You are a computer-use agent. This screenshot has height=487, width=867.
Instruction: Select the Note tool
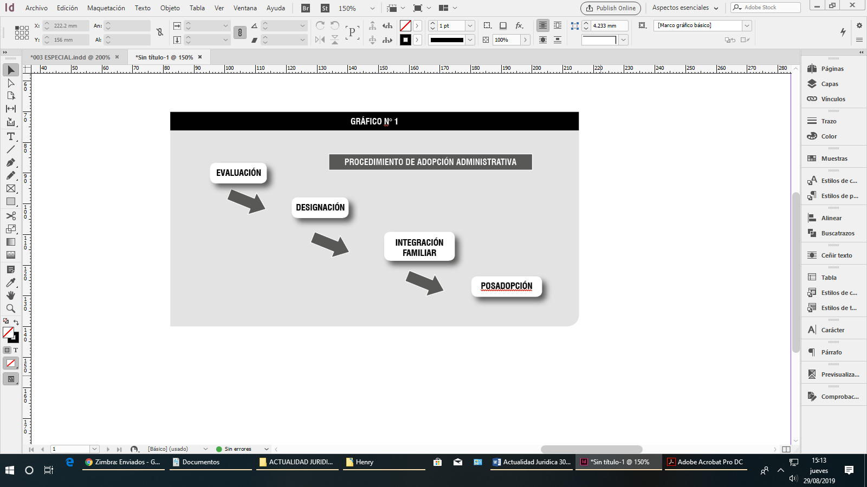click(x=11, y=269)
